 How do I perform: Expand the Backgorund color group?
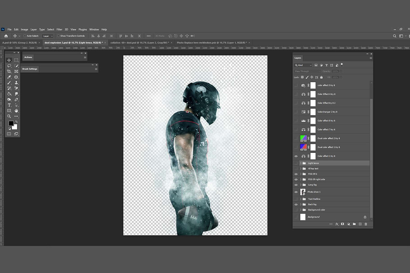click(x=301, y=210)
